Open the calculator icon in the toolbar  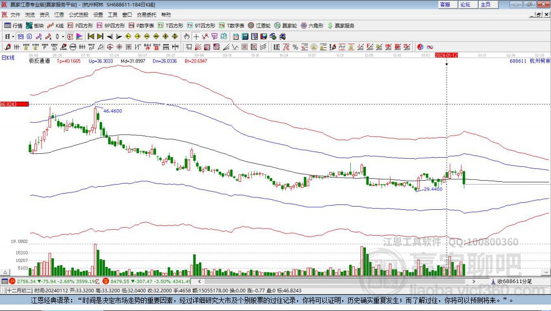(245, 36)
